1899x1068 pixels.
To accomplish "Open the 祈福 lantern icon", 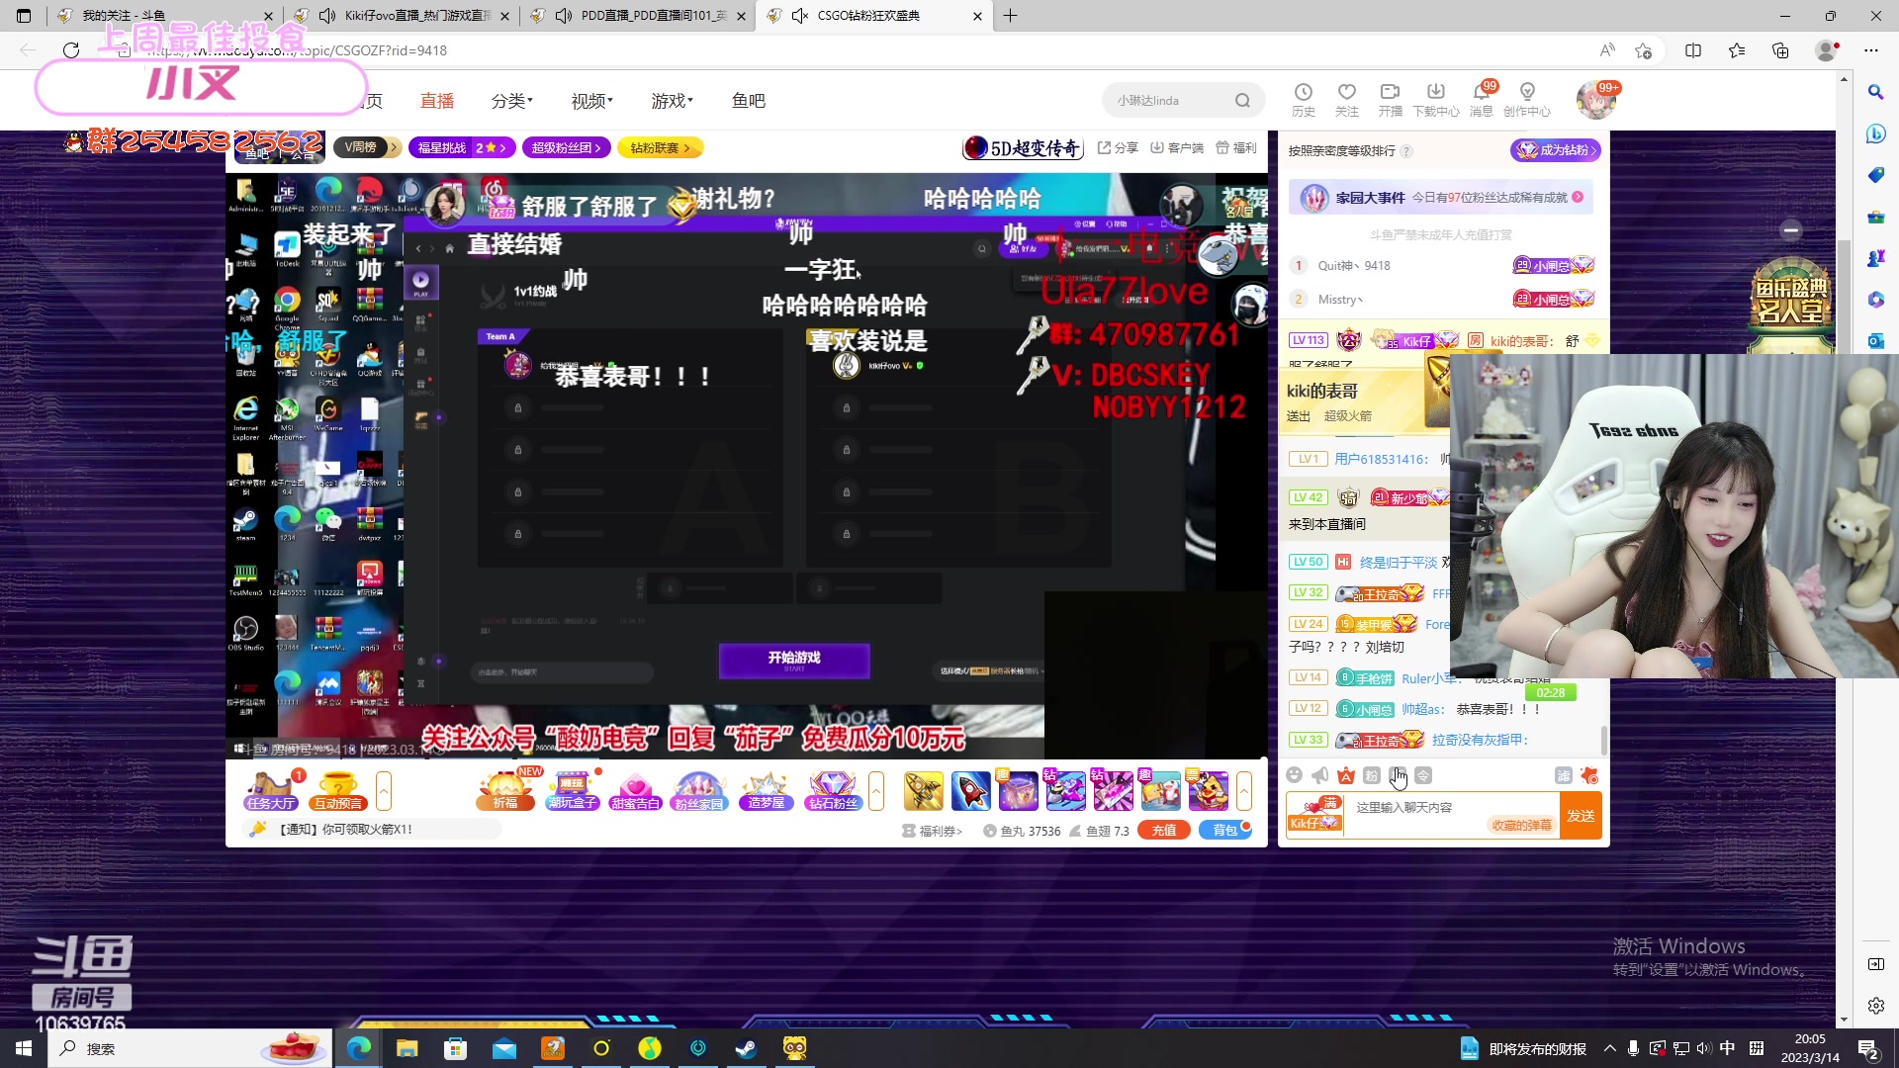I will click(505, 790).
